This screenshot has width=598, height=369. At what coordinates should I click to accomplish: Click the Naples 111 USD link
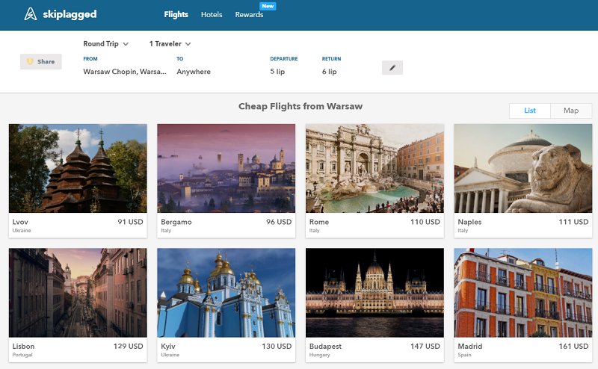(523, 223)
